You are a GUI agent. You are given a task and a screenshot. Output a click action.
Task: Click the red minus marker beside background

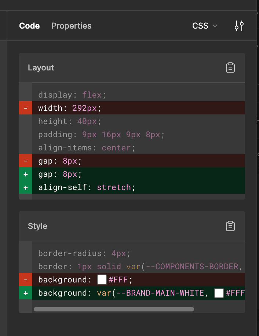(26, 280)
